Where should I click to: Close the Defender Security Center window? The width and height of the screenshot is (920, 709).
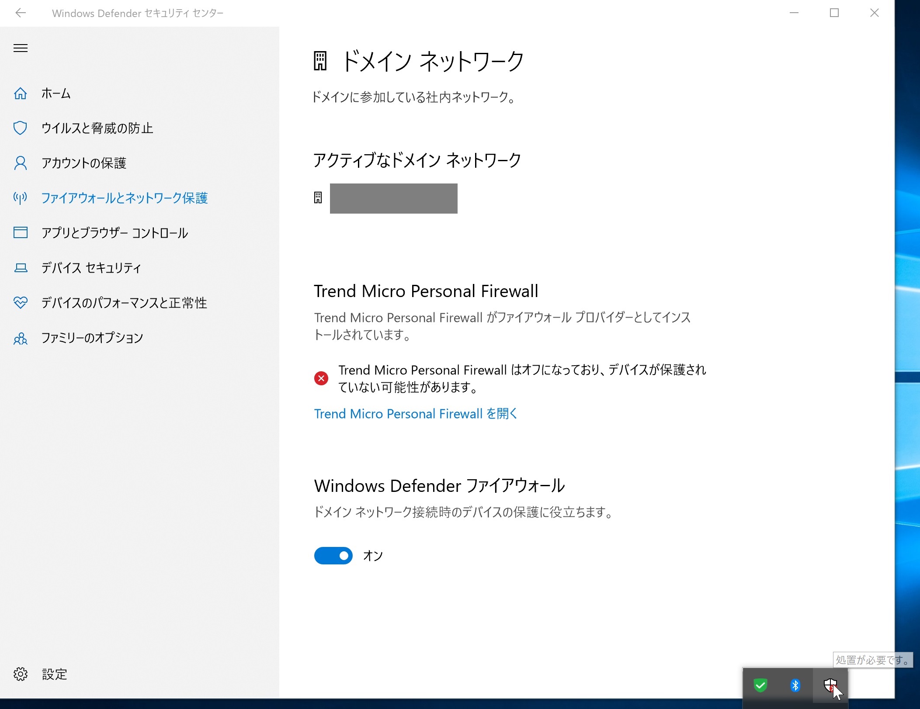click(x=875, y=13)
